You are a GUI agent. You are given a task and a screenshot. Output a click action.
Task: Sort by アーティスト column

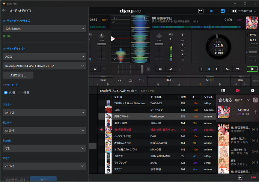coord(156,97)
